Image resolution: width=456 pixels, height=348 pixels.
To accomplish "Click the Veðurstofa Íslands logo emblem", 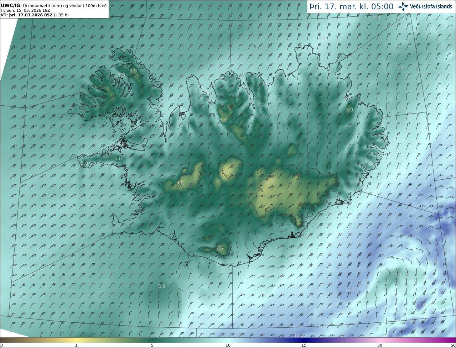I will pos(403,6).
